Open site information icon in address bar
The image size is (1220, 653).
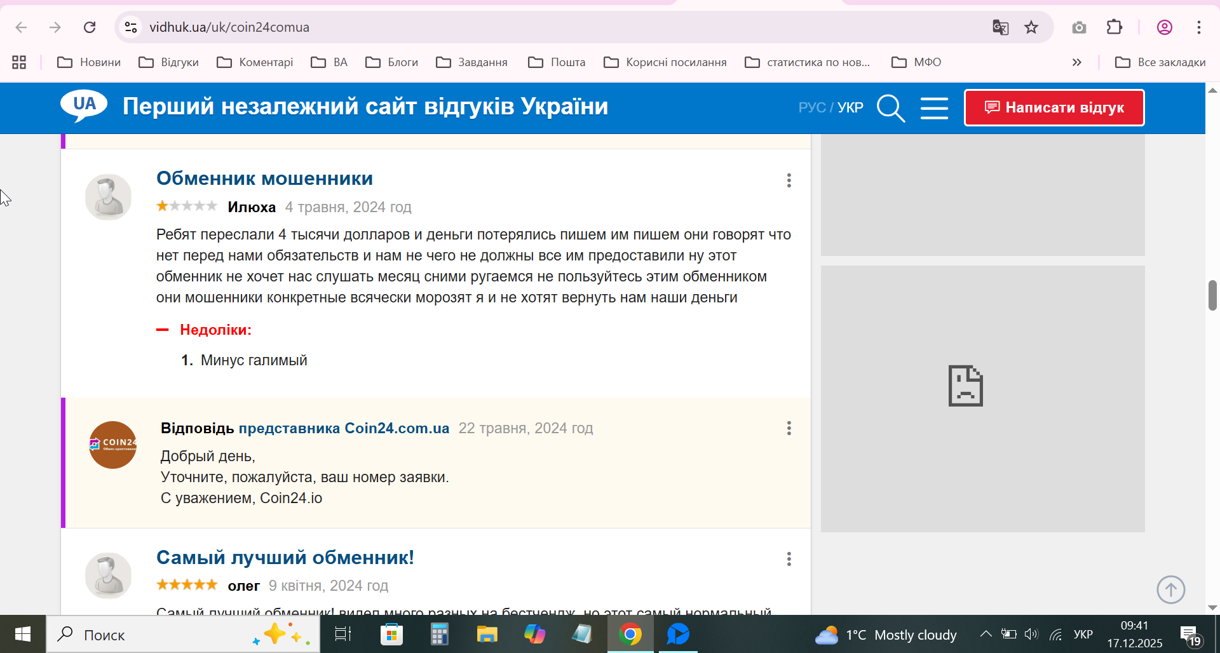tap(131, 27)
